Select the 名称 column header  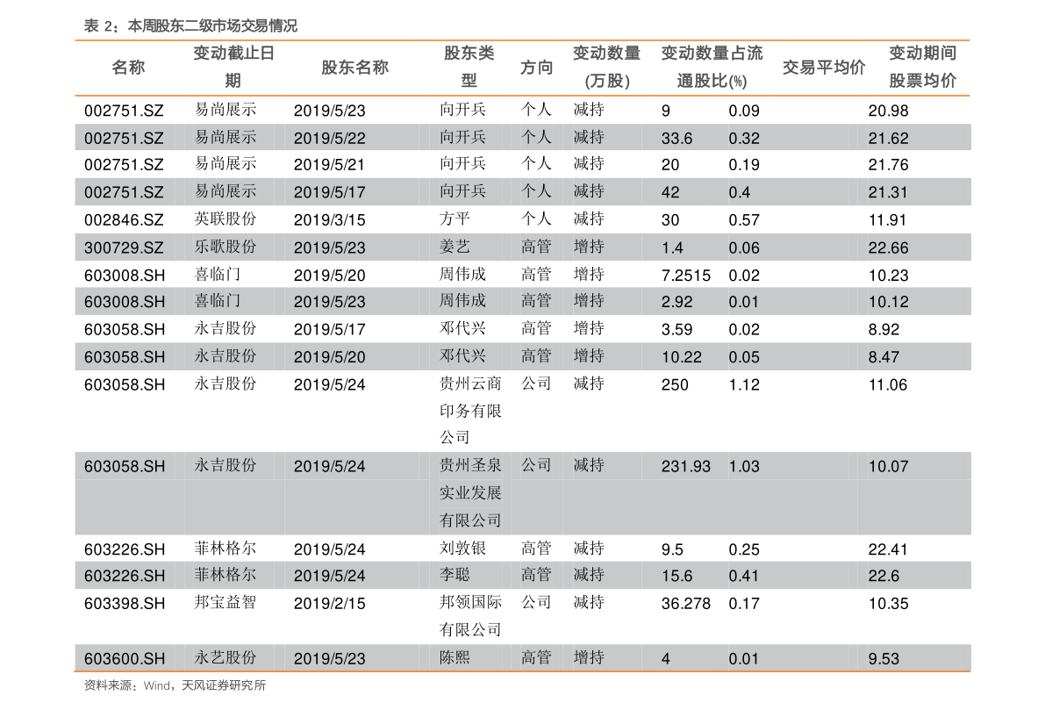128,68
